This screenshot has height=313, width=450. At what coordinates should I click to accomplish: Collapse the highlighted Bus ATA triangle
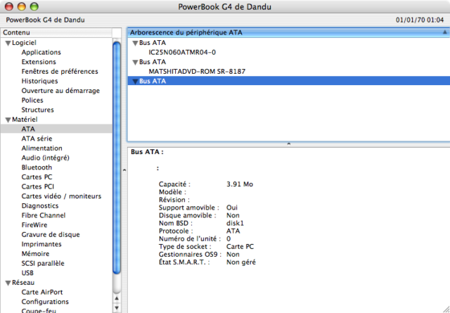pos(135,82)
